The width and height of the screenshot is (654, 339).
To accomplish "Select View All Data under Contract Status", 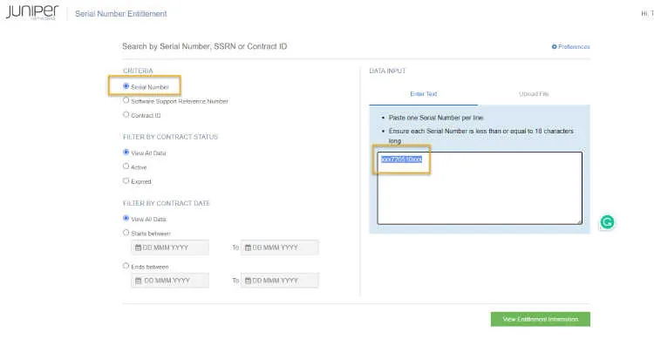I will point(126,153).
